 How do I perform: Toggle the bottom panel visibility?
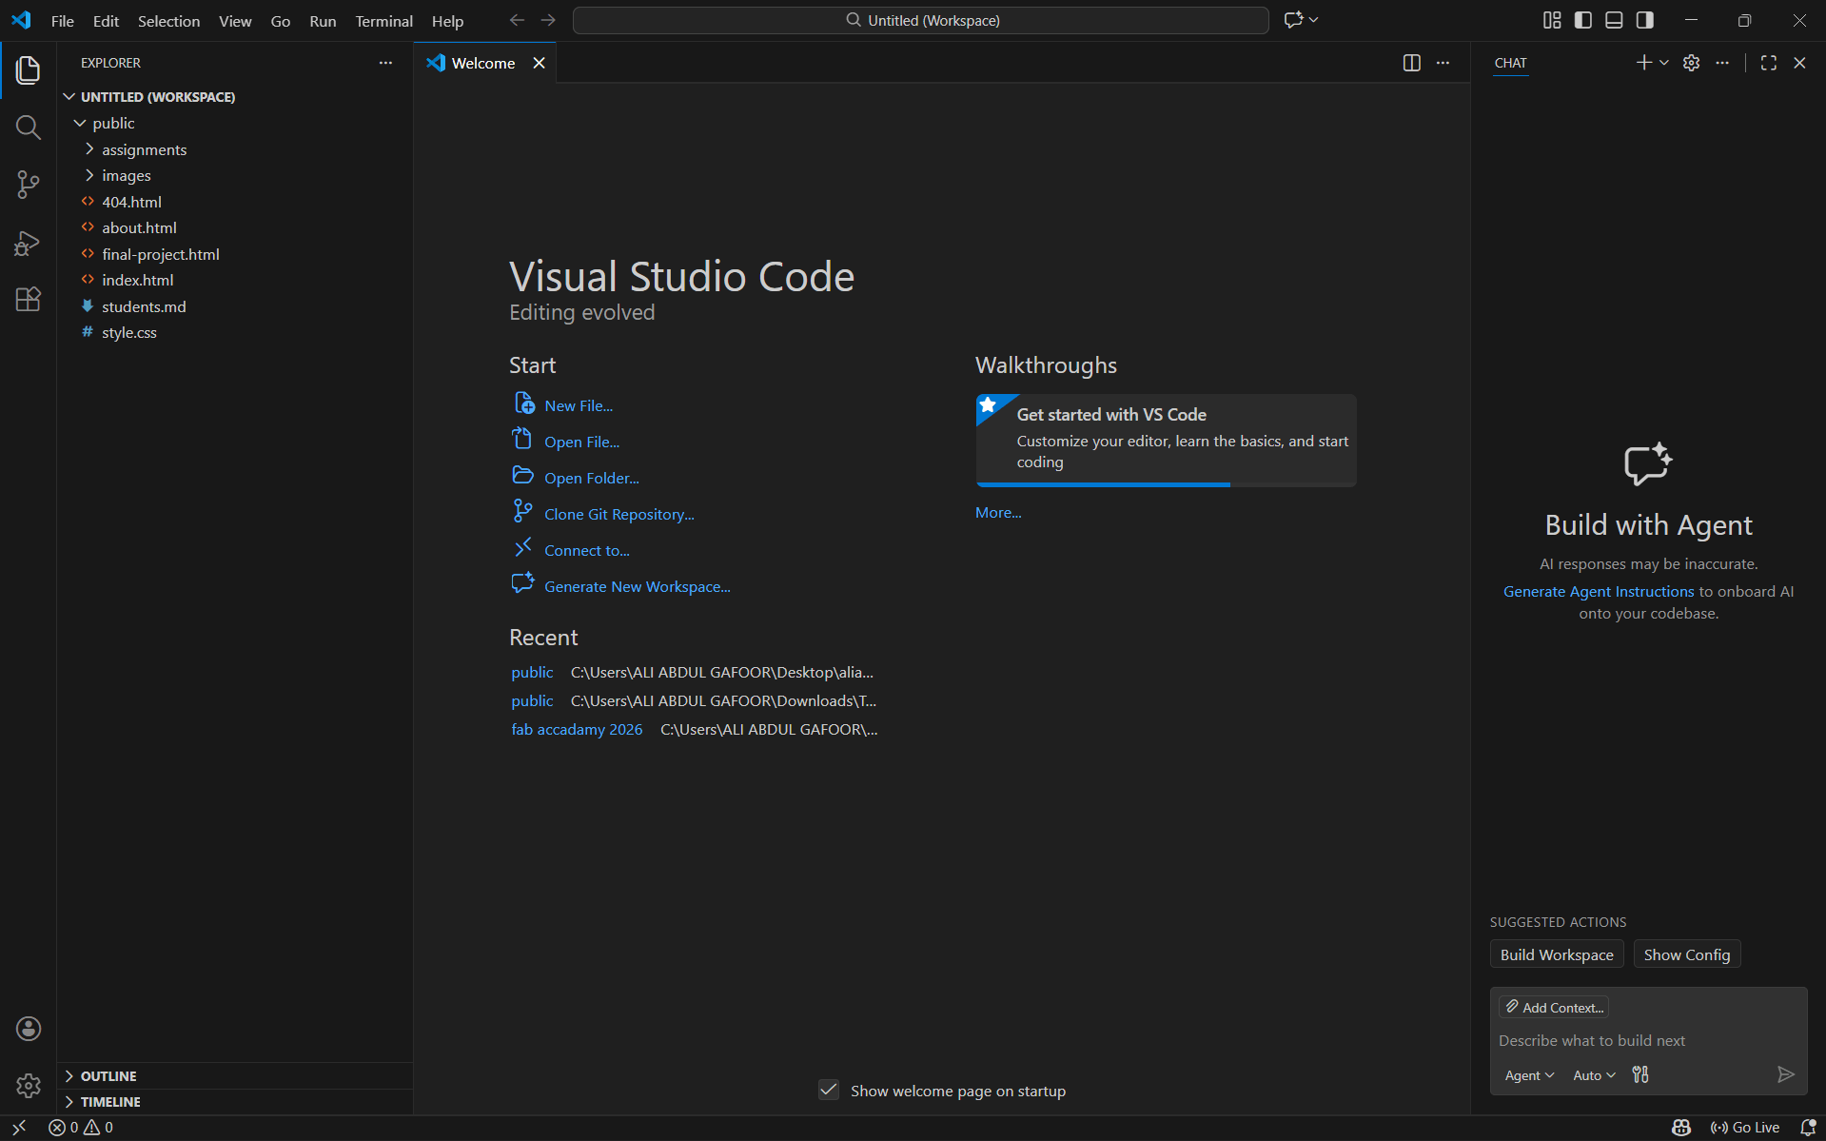[1614, 20]
